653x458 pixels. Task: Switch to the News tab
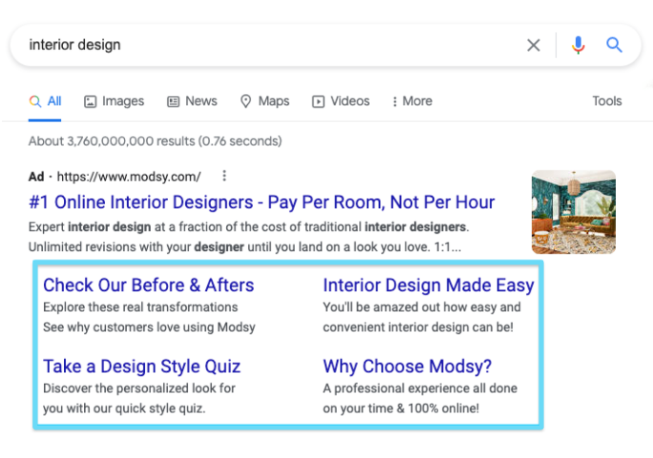[192, 101]
